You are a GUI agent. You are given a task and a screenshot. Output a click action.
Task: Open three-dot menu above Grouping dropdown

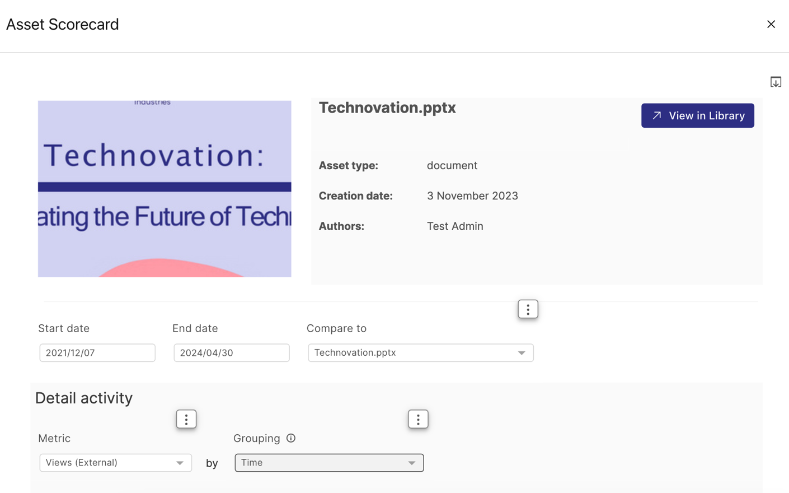tap(417, 419)
